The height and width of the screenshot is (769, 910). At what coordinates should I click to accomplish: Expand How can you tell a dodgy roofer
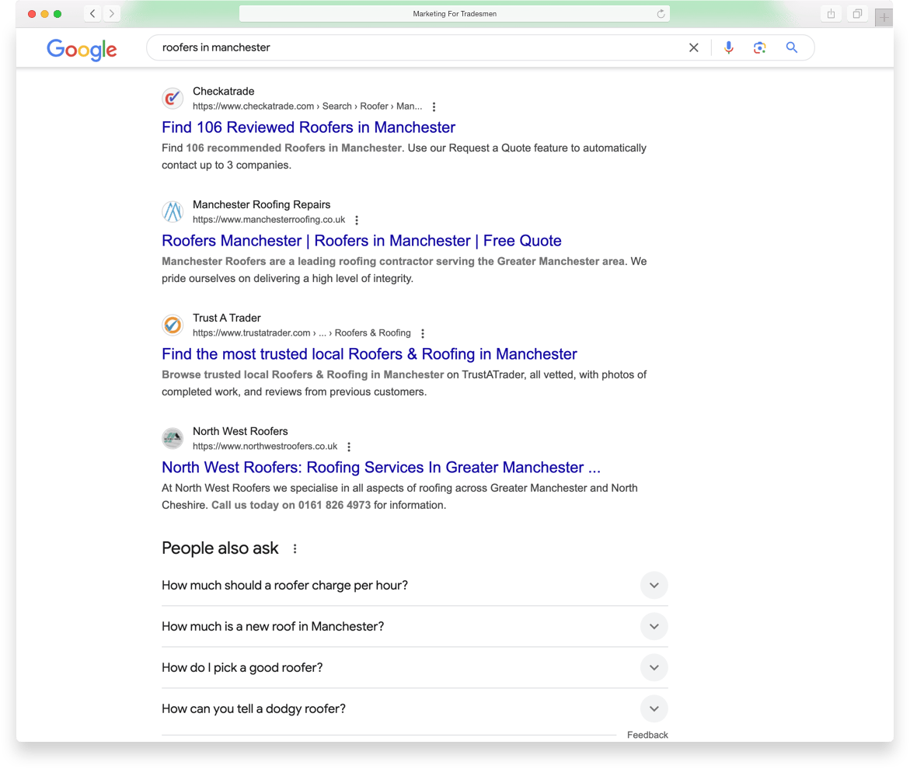click(415, 708)
